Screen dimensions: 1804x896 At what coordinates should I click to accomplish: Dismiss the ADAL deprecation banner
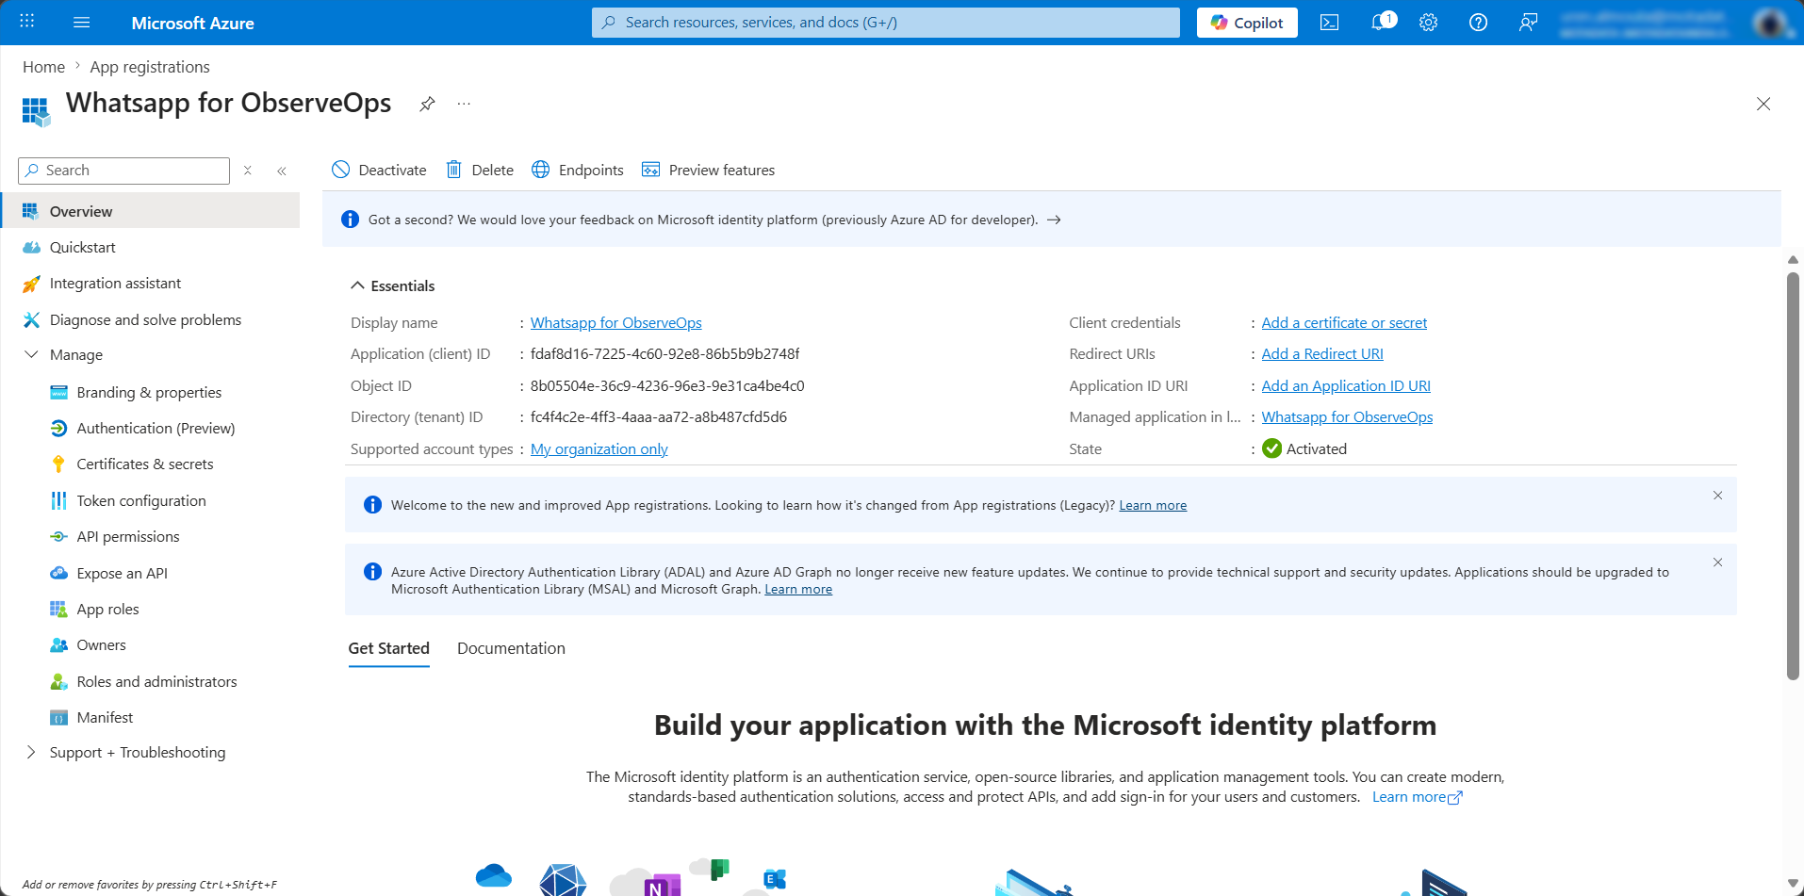1718,562
